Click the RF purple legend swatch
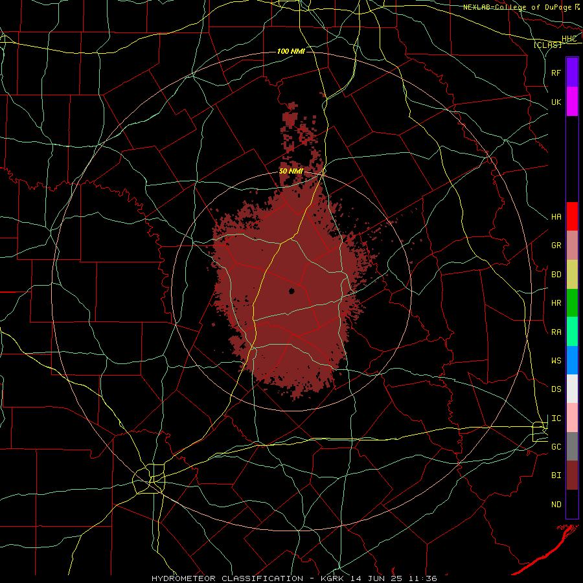Viewport: 583px width, 583px height. click(572, 73)
